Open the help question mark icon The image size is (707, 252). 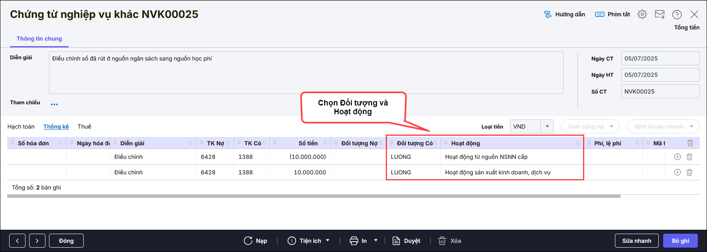[677, 14]
